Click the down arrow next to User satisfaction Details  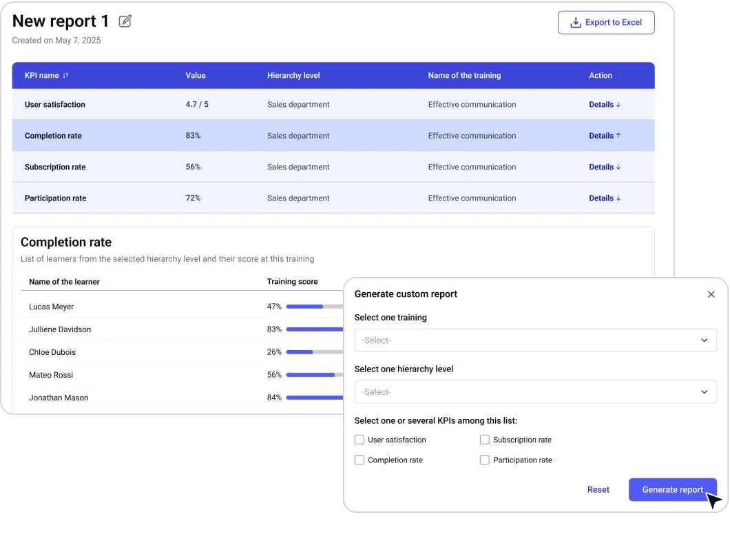tap(618, 105)
